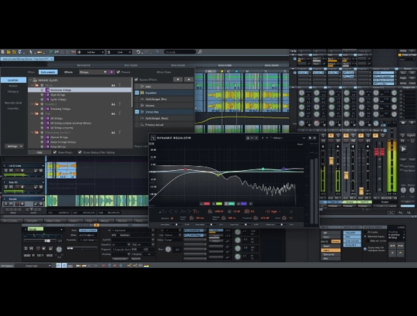Adjust the volume fader slider in Track editor
Image resolution: width=417 pixels, height=316 pixels.
click(47, 241)
